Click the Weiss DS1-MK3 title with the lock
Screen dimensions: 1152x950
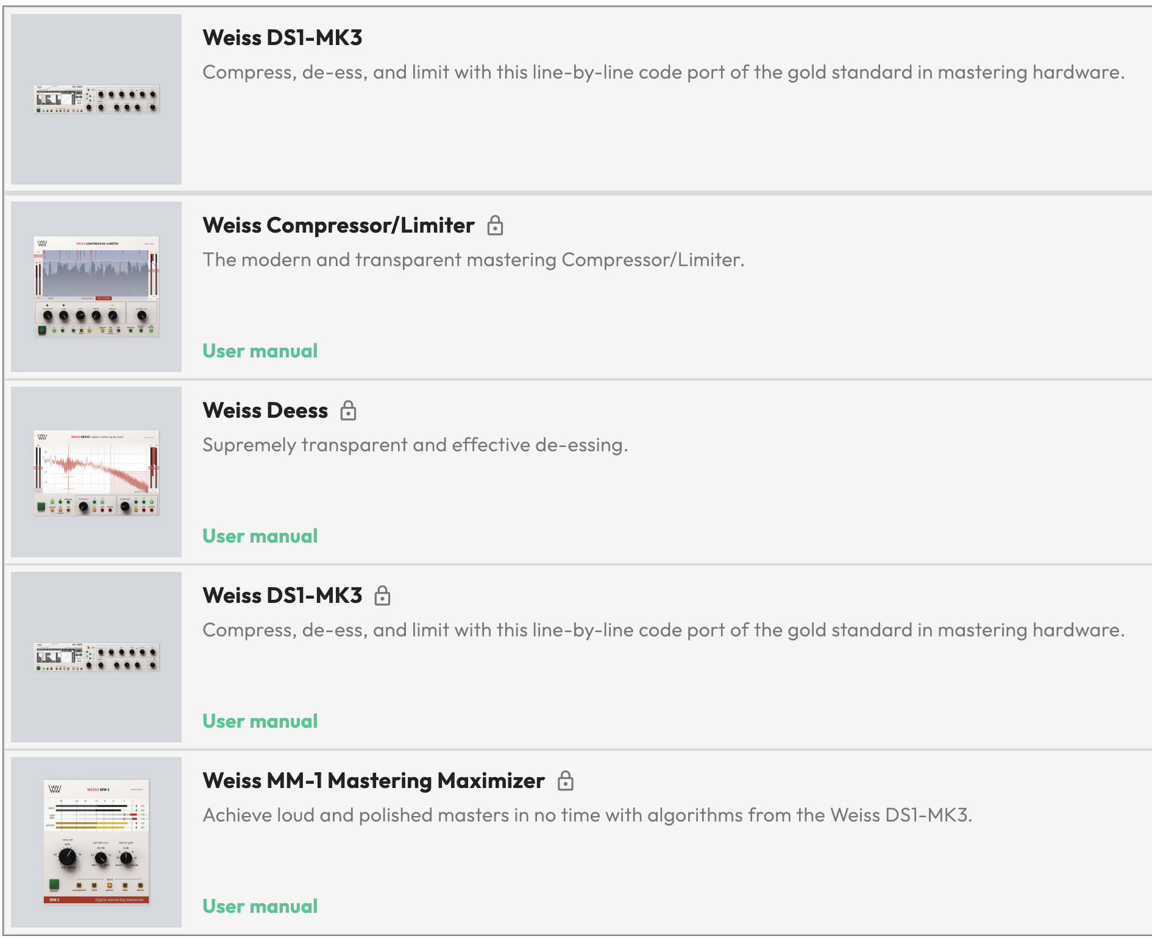[282, 596]
